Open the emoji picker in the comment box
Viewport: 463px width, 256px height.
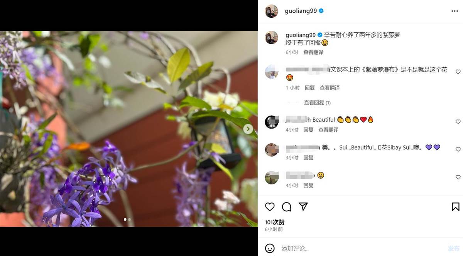pyautogui.click(x=270, y=248)
